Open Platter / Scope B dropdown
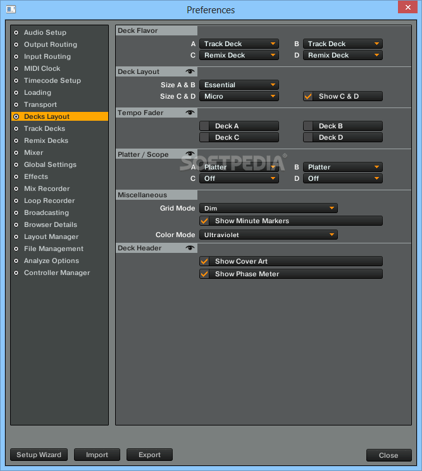The height and width of the screenshot is (471, 422). [343, 167]
